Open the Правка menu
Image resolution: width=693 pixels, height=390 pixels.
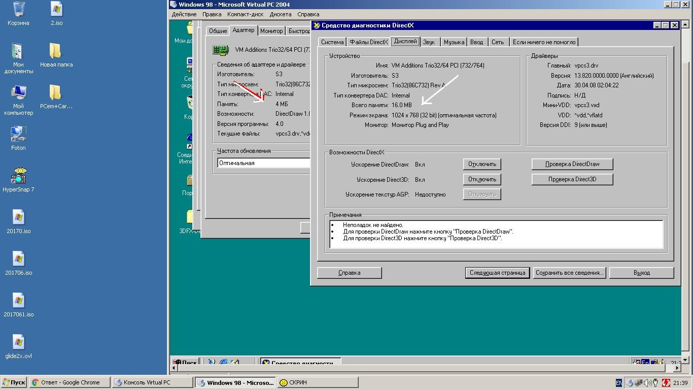click(x=212, y=14)
